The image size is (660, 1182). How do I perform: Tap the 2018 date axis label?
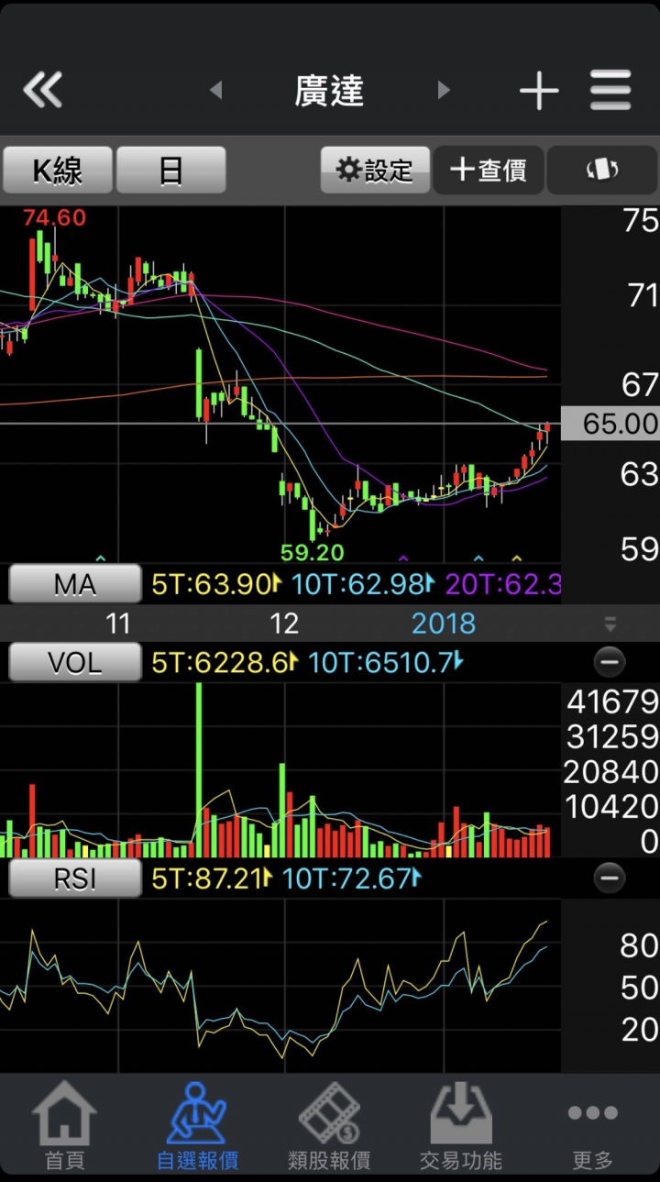pyautogui.click(x=444, y=624)
